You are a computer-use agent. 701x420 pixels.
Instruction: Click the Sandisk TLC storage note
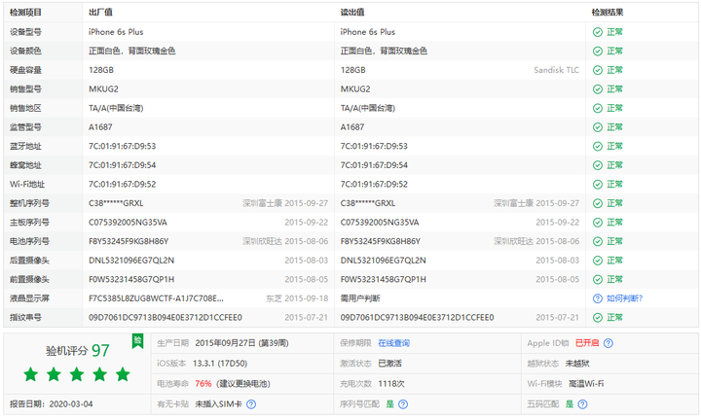[556, 70]
